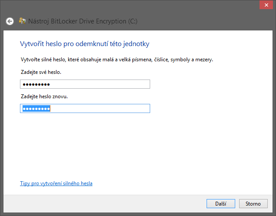Click the BitLocker key icon in title
Screen dimensions: 276x216
tap(22, 21)
